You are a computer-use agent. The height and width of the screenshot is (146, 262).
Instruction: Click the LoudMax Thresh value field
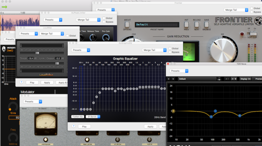click(31, 58)
